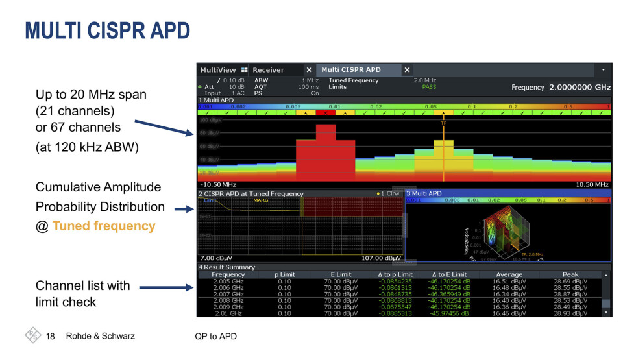Click the E Limit column header

[x=341, y=274]
